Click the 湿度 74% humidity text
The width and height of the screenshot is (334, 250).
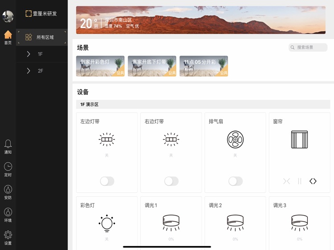click(113, 26)
